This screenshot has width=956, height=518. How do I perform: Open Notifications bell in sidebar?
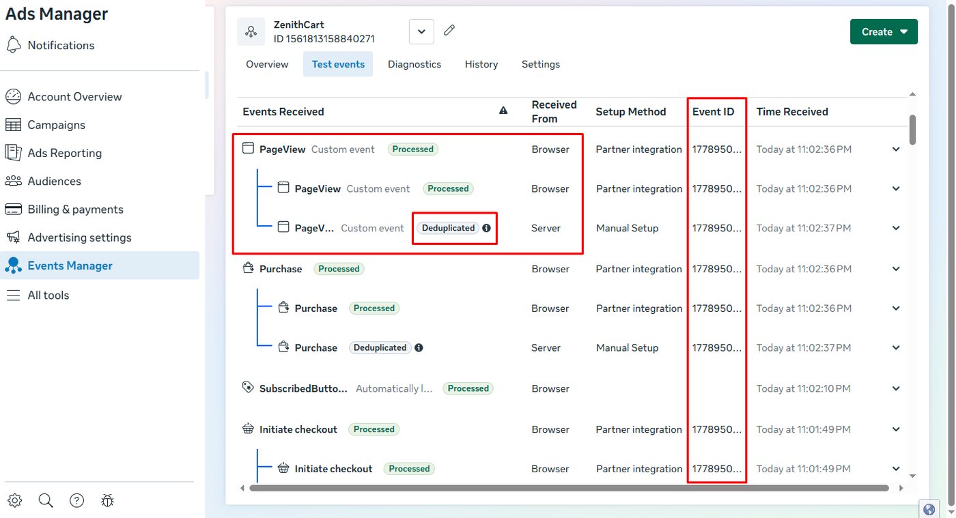point(14,45)
